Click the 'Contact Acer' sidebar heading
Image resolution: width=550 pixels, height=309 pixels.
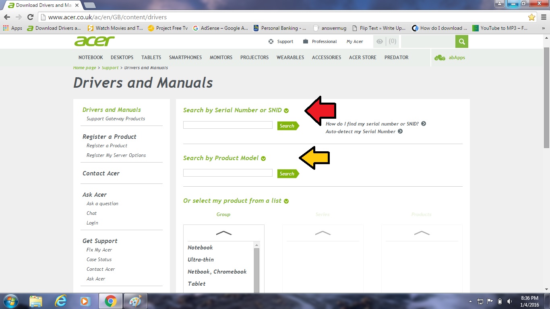click(101, 173)
